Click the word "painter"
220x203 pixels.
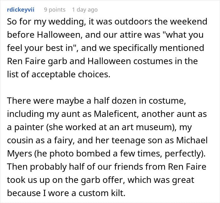pos(28,127)
